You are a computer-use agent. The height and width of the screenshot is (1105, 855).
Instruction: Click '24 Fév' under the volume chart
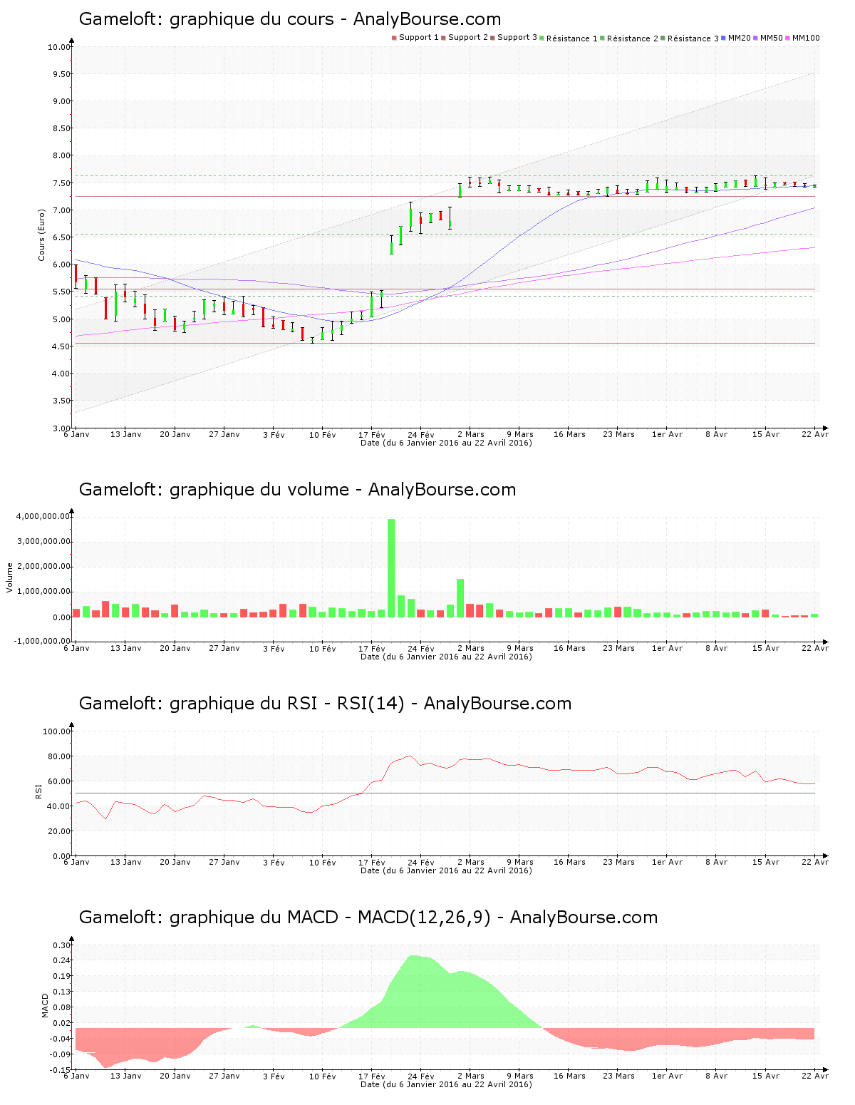pyautogui.click(x=421, y=649)
